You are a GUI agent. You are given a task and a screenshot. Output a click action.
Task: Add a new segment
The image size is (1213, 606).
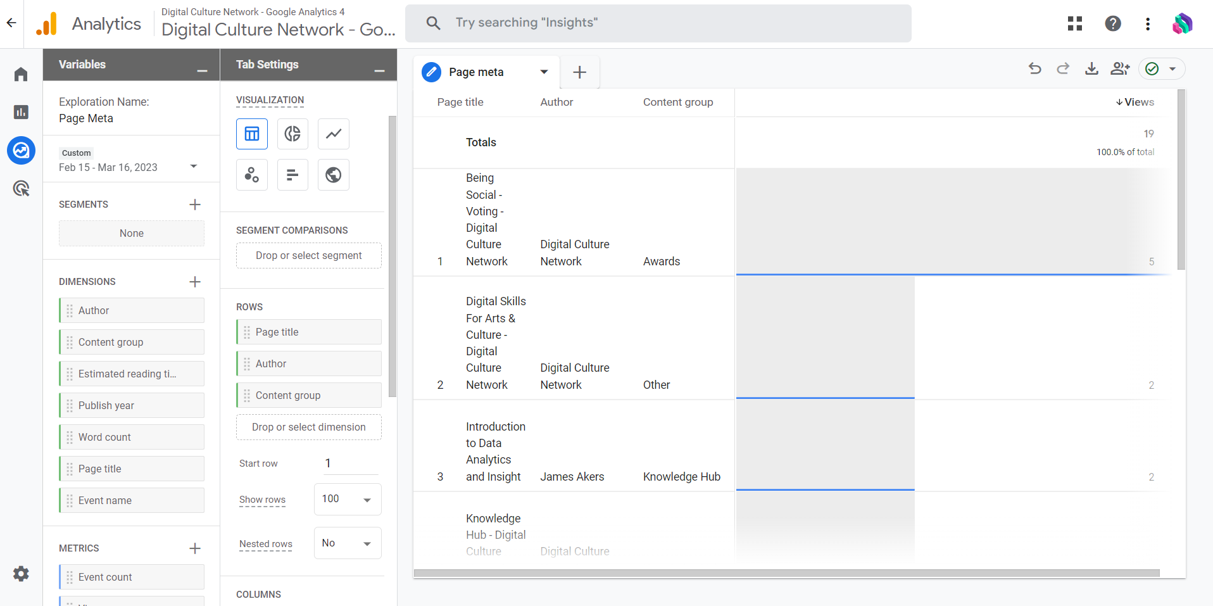pyautogui.click(x=195, y=205)
